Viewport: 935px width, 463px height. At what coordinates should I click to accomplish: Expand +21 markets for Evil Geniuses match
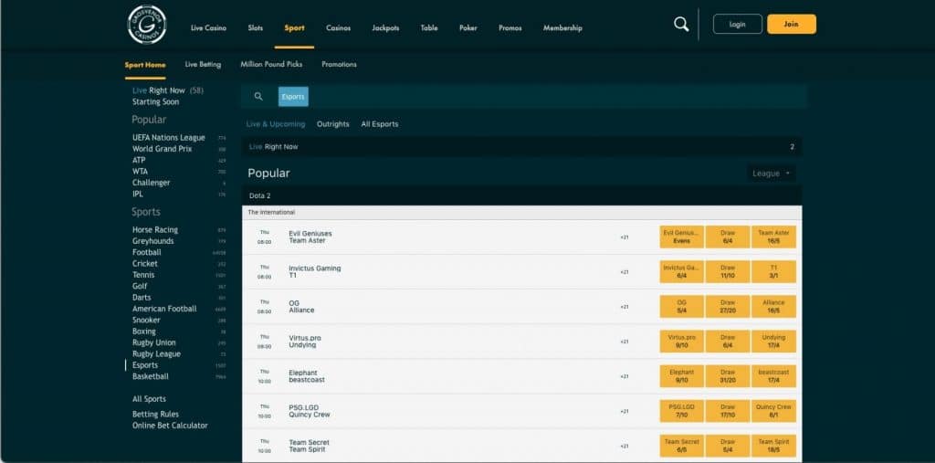coord(625,237)
